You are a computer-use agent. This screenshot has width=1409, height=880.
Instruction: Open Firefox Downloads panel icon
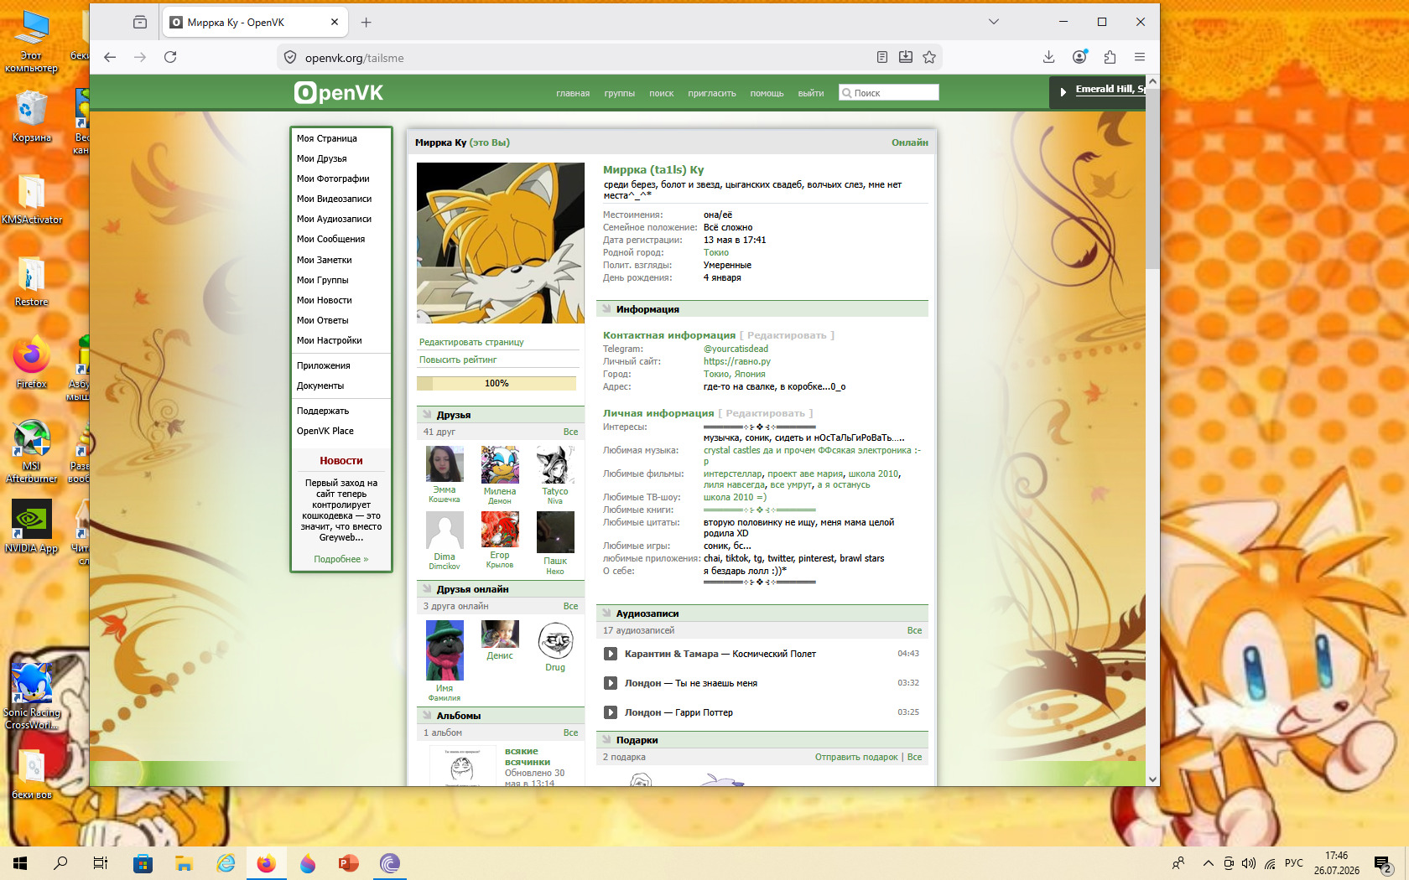tap(1048, 57)
